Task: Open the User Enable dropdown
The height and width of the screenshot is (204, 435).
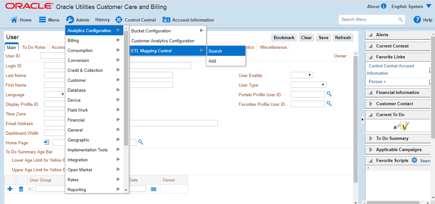Action: 301,75
